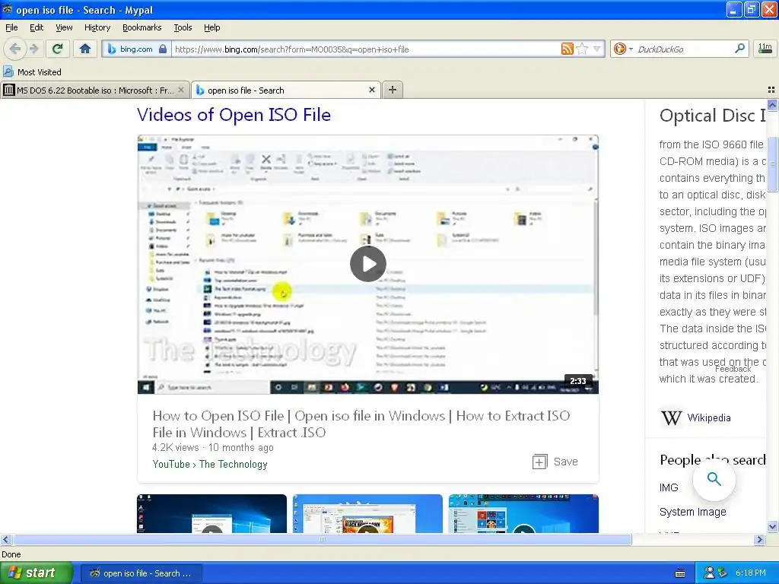Click the Feedback link

pos(733,369)
